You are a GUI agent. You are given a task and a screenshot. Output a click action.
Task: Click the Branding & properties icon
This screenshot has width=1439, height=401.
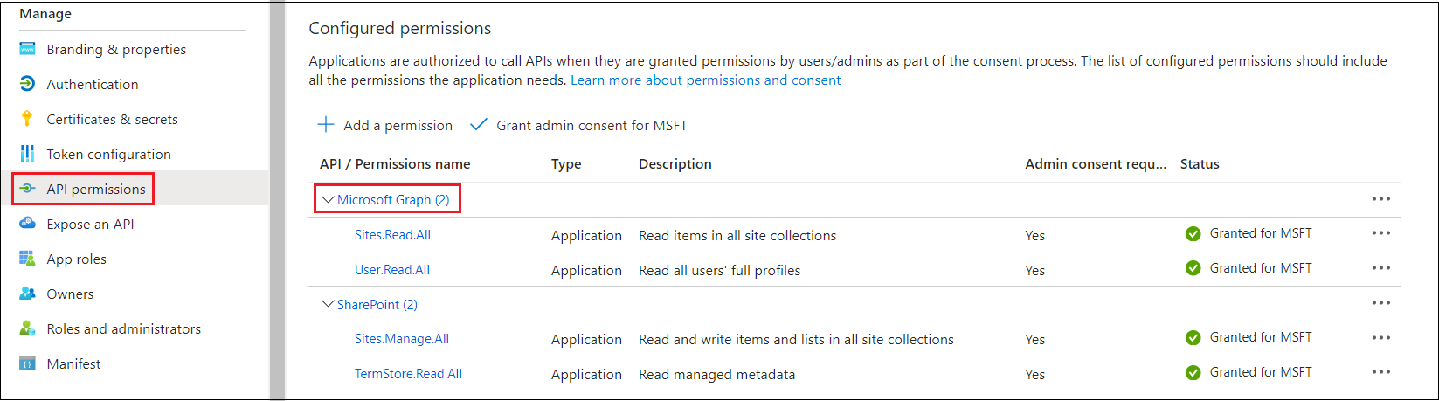(x=27, y=49)
